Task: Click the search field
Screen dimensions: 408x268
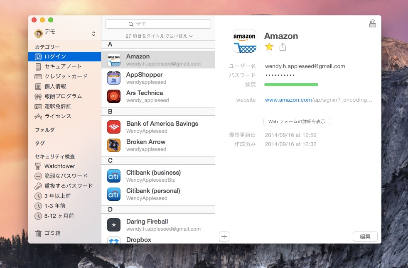Action: click(158, 24)
